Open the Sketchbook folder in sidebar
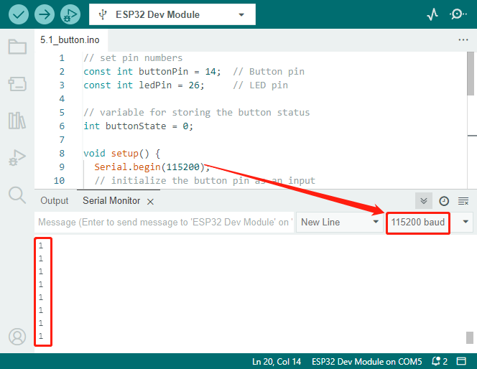The height and width of the screenshot is (369, 477). (x=17, y=47)
